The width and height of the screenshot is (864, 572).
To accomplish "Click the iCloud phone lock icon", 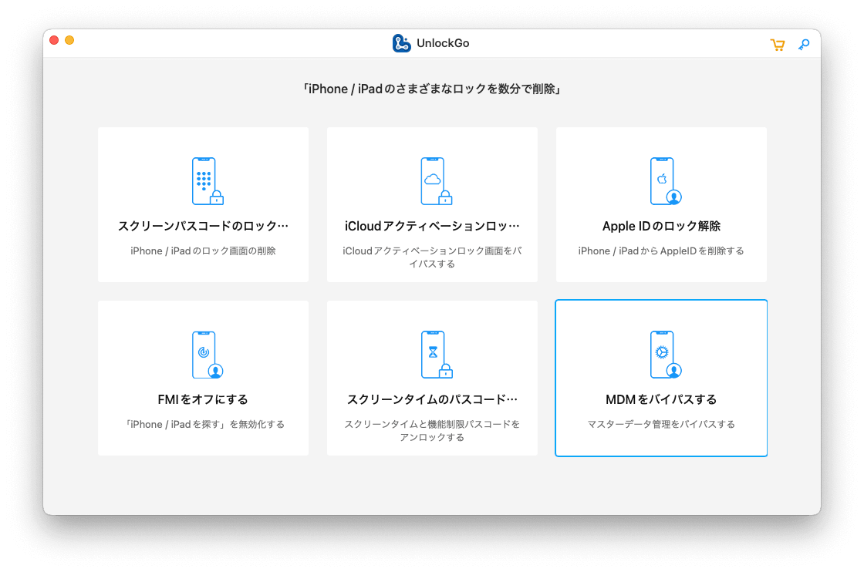I will (437, 181).
